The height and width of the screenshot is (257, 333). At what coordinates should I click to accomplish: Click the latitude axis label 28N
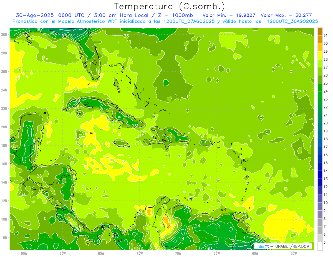(x=5, y=53)
